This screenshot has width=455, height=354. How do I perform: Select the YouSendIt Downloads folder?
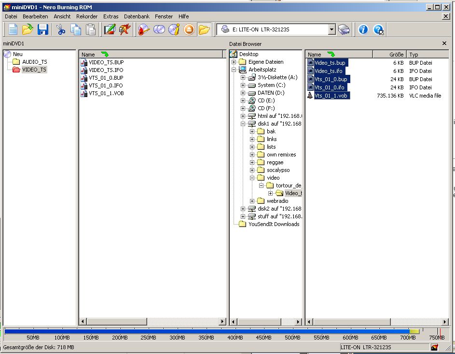pyautogui.click(x=274, y=224)
